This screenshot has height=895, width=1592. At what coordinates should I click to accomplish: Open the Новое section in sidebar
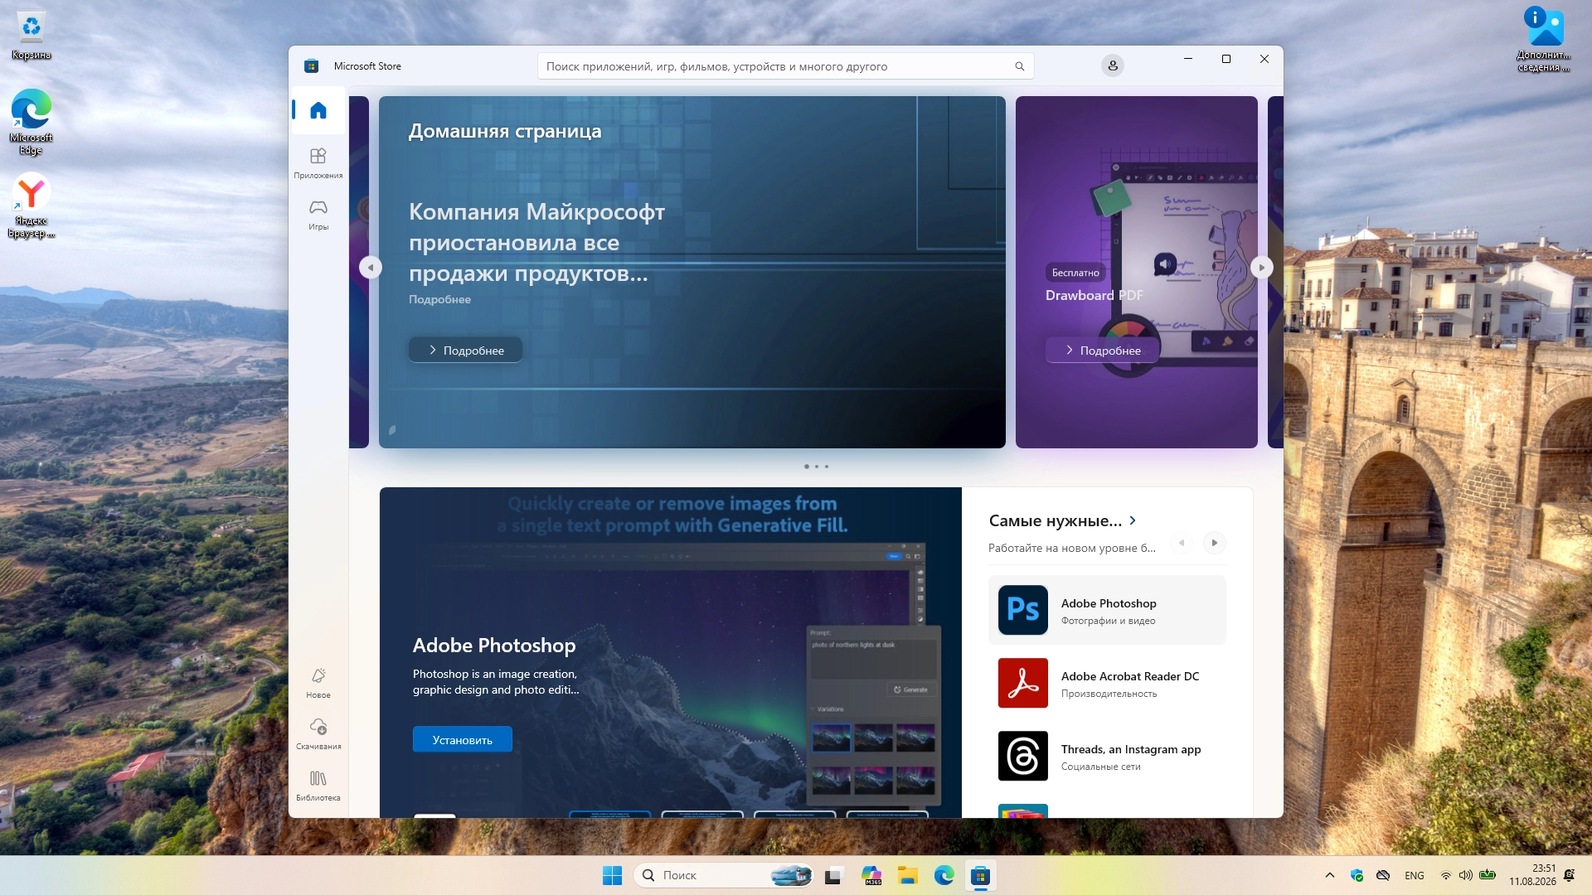[318, 684]
